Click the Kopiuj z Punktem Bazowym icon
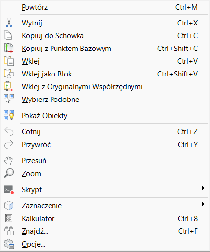Screen dimensions: 210x252 pyautogui.click(x=8, y=48)
